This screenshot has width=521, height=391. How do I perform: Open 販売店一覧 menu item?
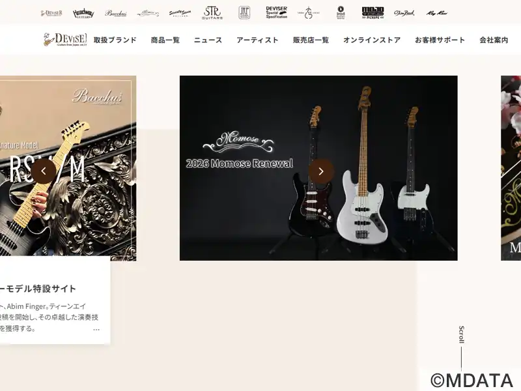pos(311,40)
